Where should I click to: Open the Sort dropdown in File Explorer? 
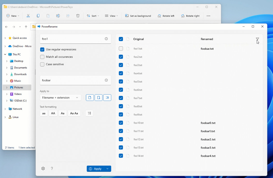coord(93,16)
